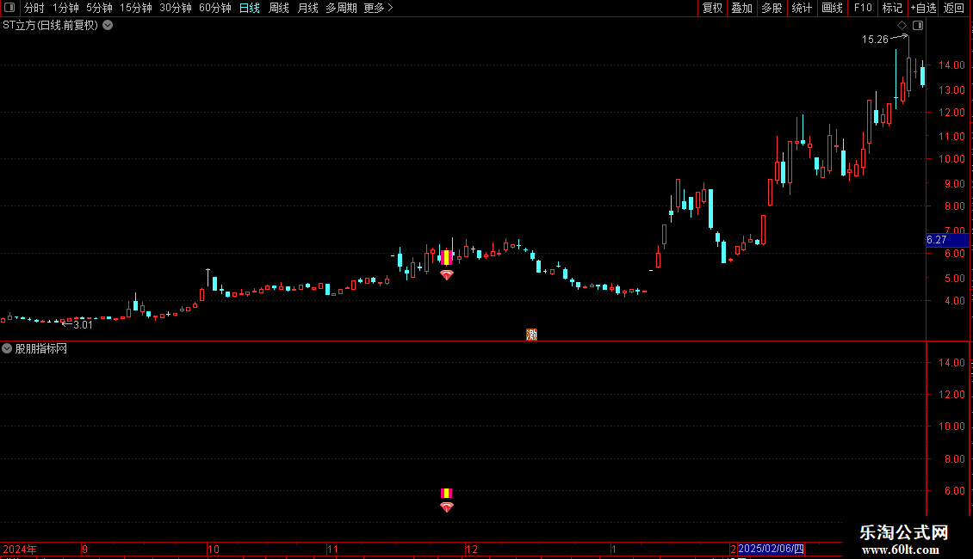
Task: Select the 30分钟 period tab
Action: [176, 8]
